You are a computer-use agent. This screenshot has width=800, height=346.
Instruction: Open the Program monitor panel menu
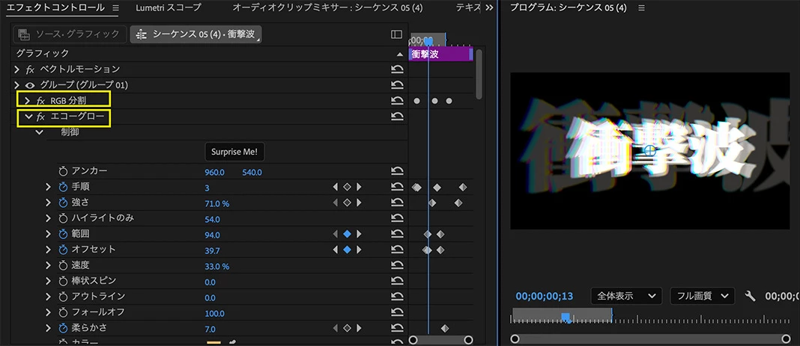tap(641, 8)
